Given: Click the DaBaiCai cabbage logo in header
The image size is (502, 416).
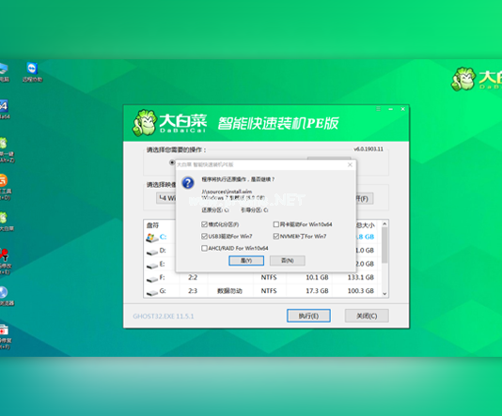Looking at the screenshot, I should (x=145, y=123).
